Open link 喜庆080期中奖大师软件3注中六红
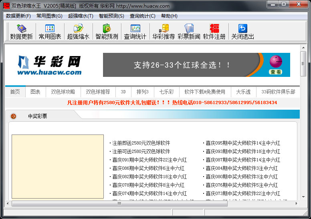This screenshot has height=219, width=311. click(x=242, y=177)
